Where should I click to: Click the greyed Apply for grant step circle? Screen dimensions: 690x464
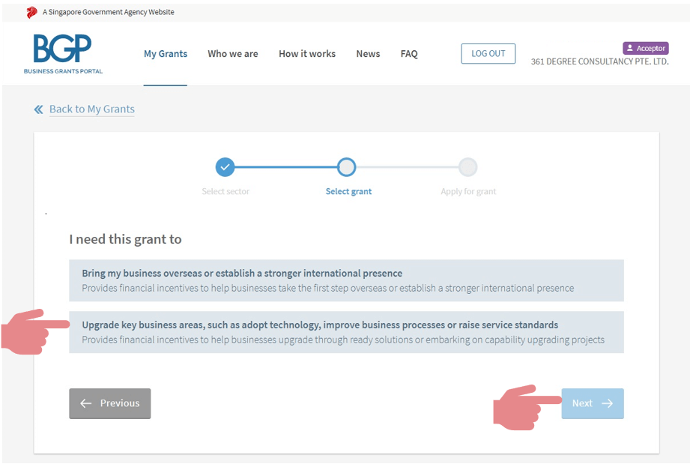point(467,167)
